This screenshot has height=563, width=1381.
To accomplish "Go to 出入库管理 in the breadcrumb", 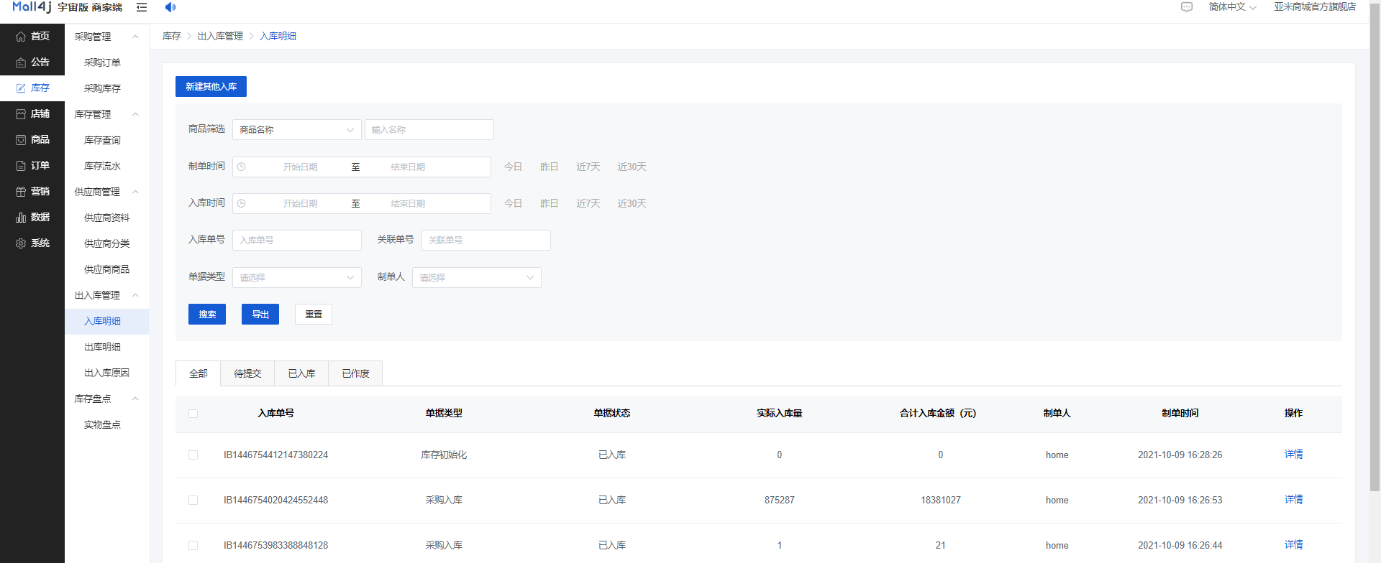I will 220,36.
